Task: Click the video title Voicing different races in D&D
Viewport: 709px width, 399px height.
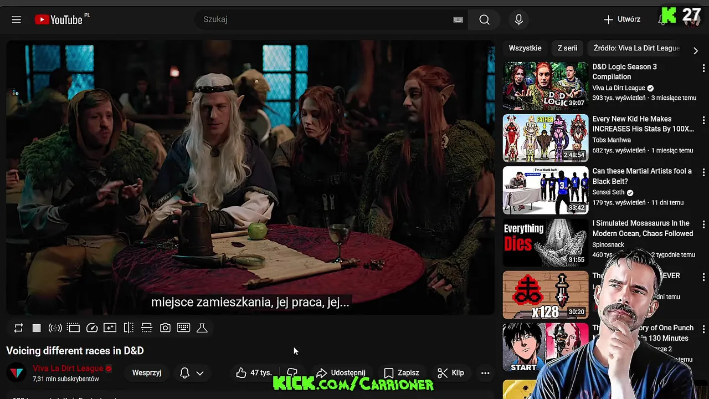Action: (75, 351)
